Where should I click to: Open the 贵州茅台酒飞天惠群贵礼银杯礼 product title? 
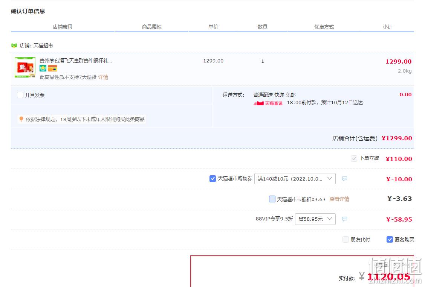pyautogui.click(x=76, y=61)
